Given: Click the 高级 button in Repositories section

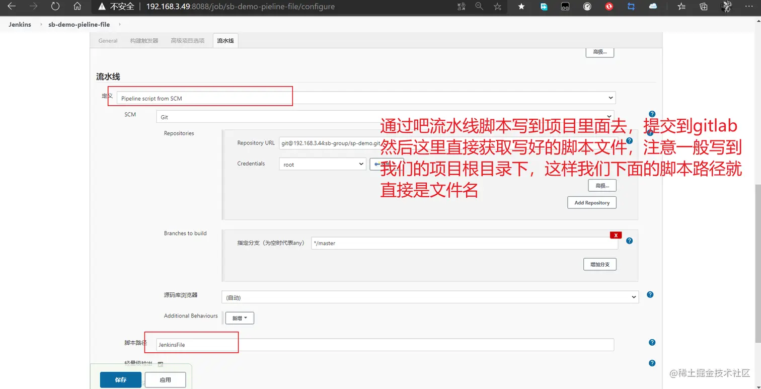Looking at the screenshot, I should pyautogui.click(x=602, y=185).
